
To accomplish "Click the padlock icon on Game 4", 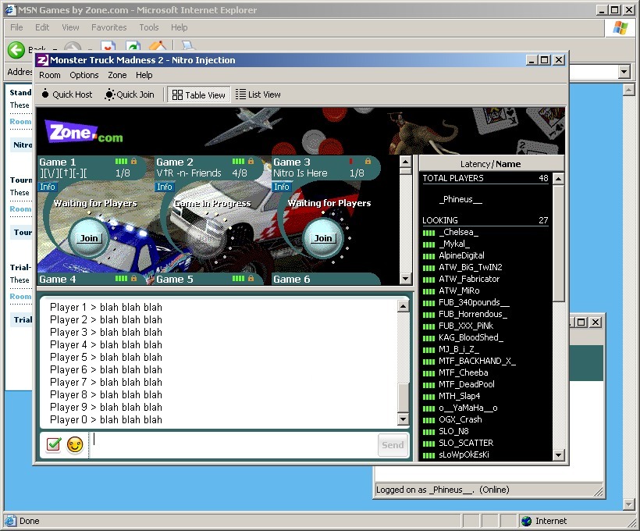I will pos(133,279).
